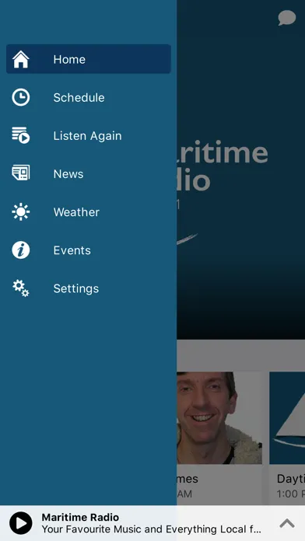Tap the Weather sun icon

pos(21,212)
